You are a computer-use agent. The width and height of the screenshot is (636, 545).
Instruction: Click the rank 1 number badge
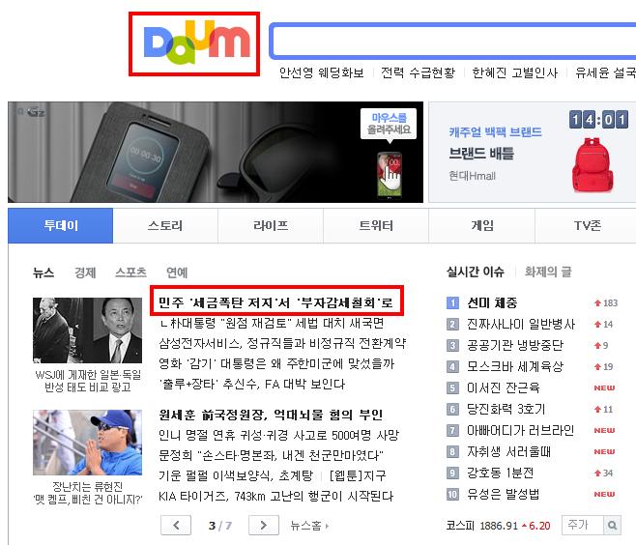(x=452, y=302)
